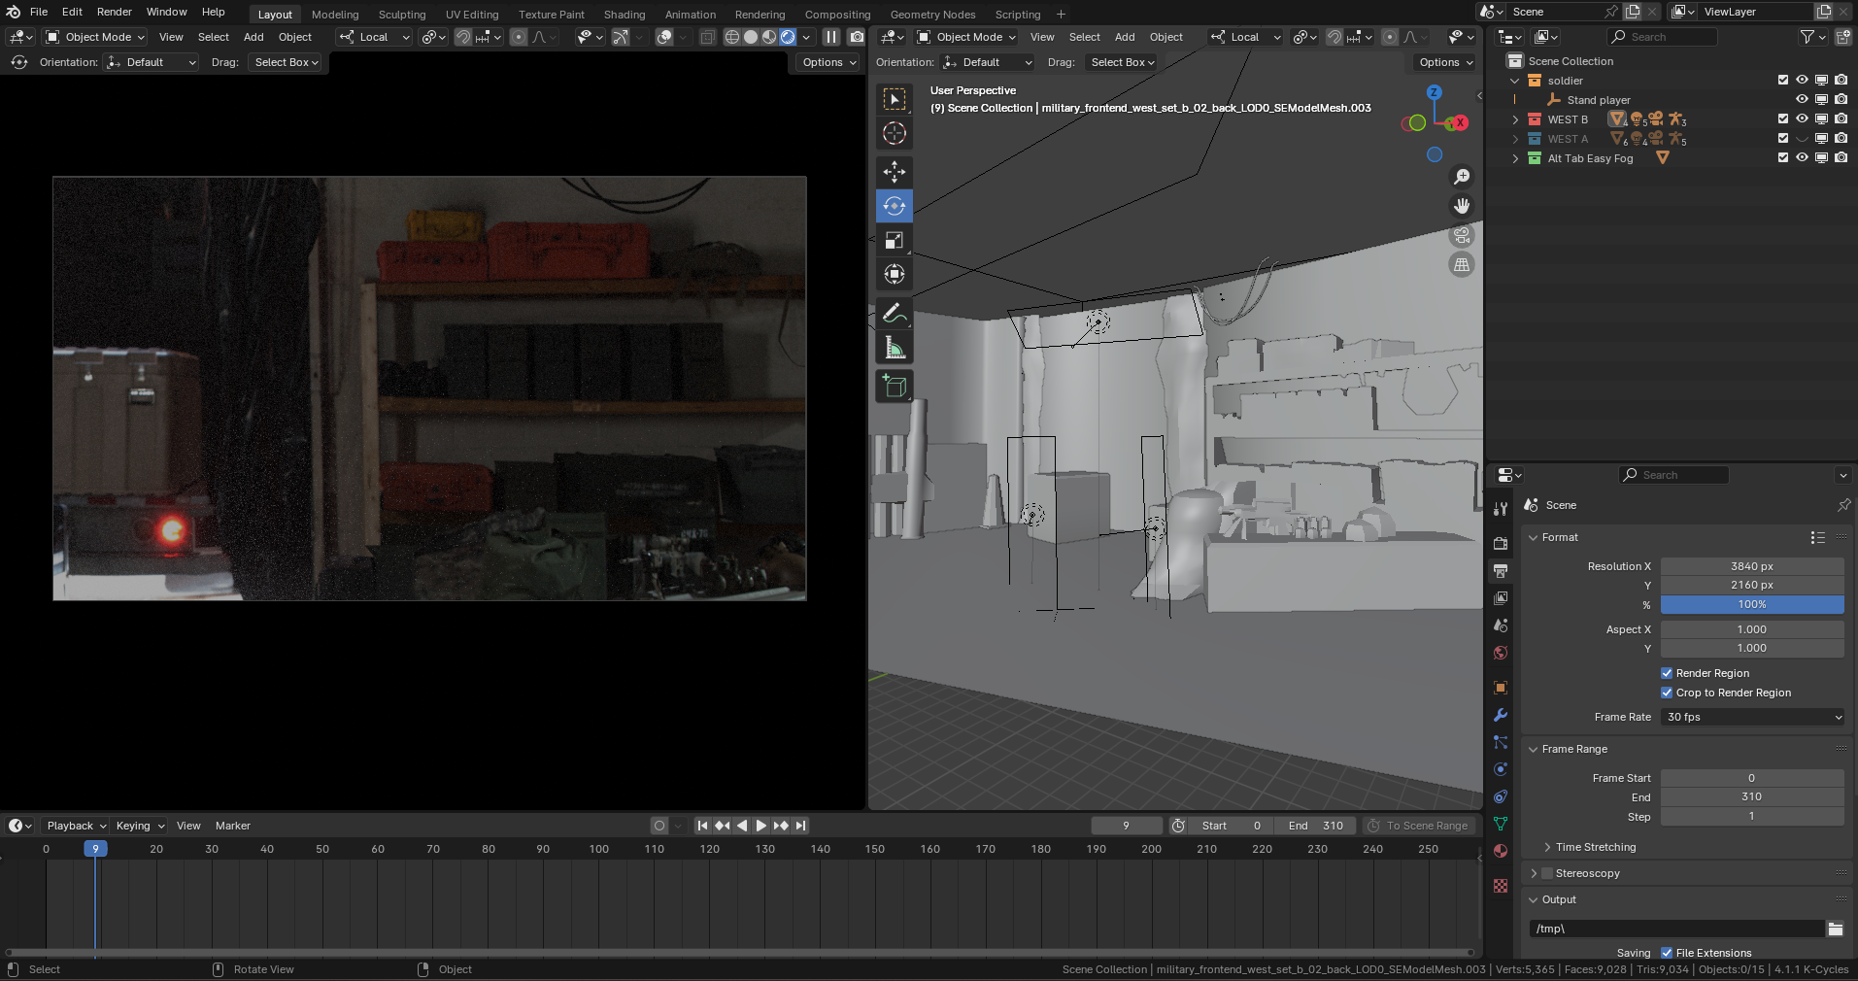Click To Scene Range button

point(1419,826)
